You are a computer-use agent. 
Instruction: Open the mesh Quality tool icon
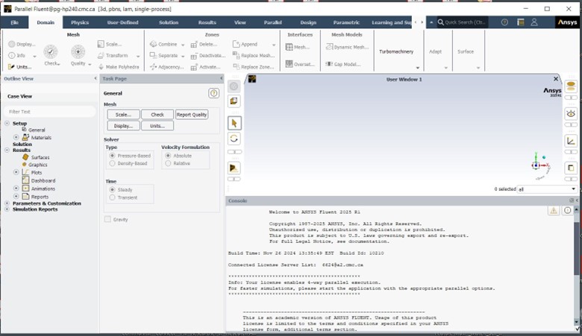(78, 52)
